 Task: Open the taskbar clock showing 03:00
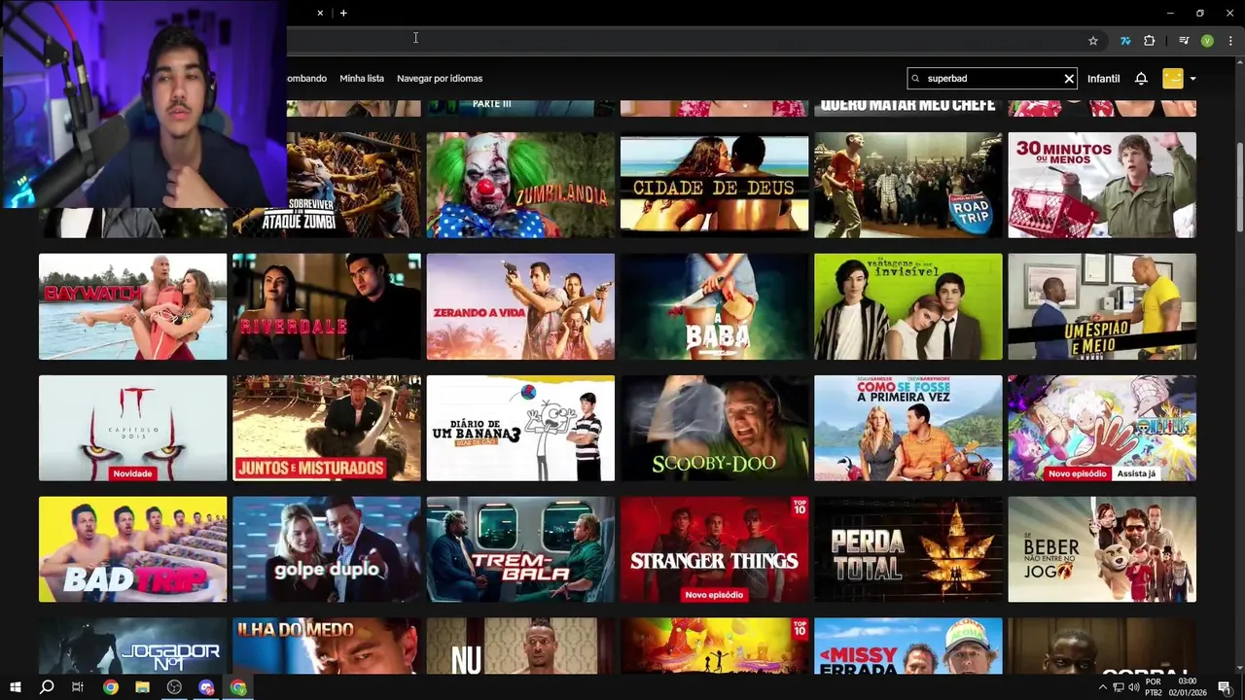(1188, 687)
